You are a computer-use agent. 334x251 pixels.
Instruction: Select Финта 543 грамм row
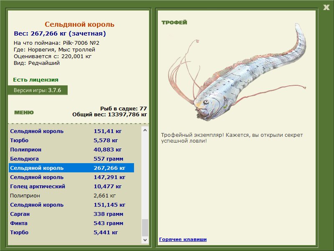pos(71,223)
